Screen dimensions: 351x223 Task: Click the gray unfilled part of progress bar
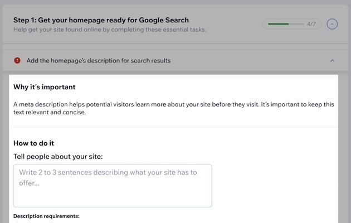pos(296,24)
